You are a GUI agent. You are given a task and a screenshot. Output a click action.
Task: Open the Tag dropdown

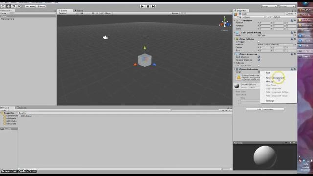coord(253,17)
